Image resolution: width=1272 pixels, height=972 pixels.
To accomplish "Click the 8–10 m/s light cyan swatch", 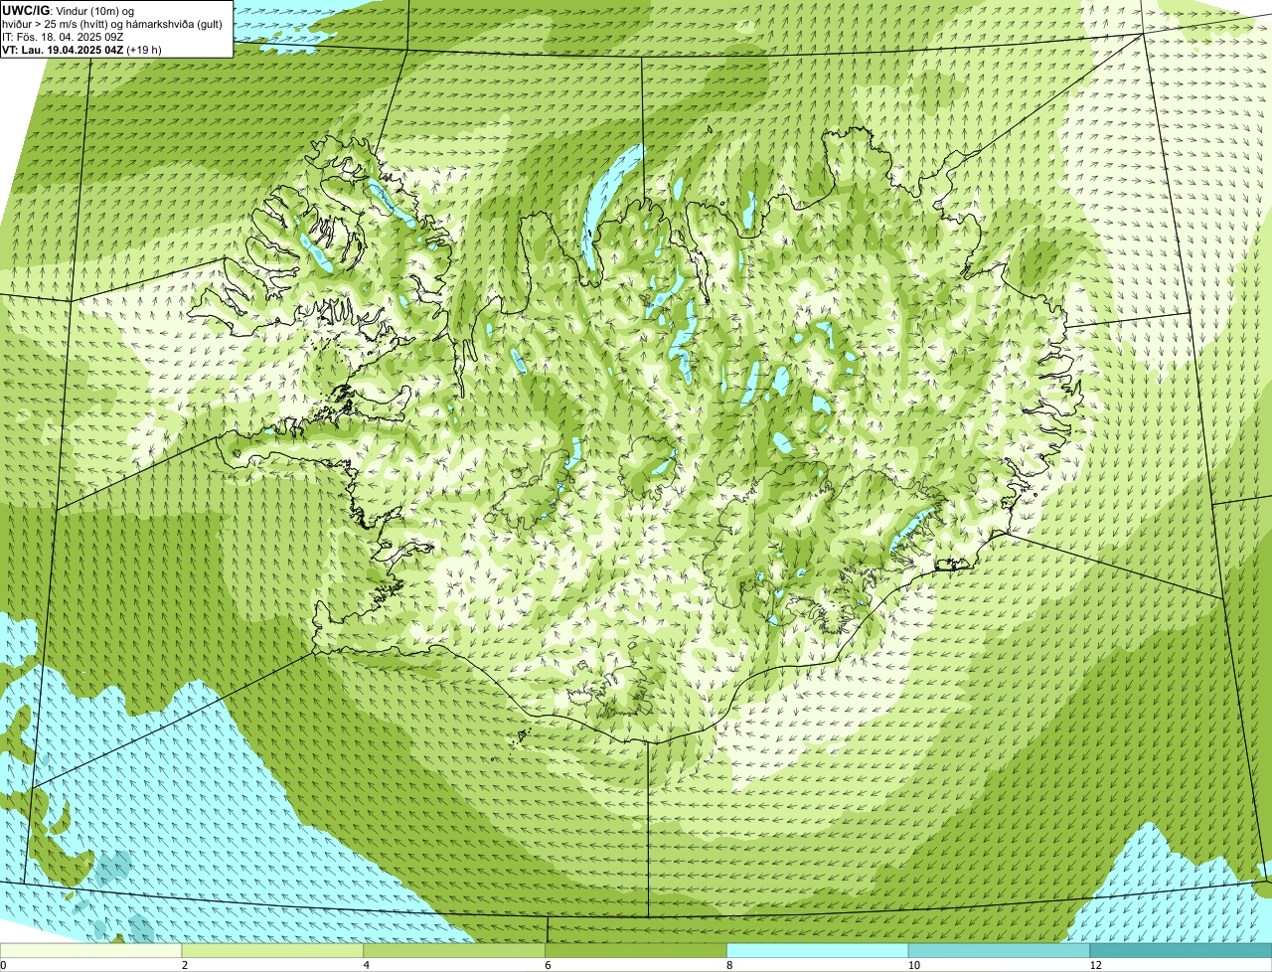I will click(818, 950).
